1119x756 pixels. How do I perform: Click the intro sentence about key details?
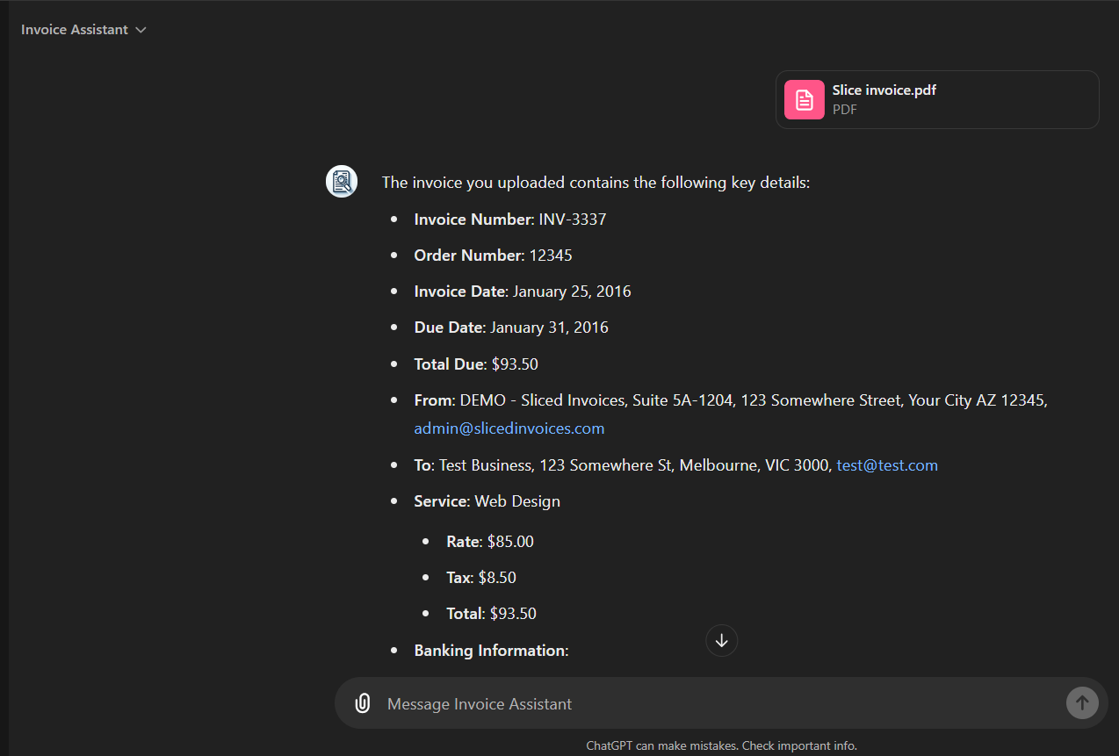pos(596,183)
